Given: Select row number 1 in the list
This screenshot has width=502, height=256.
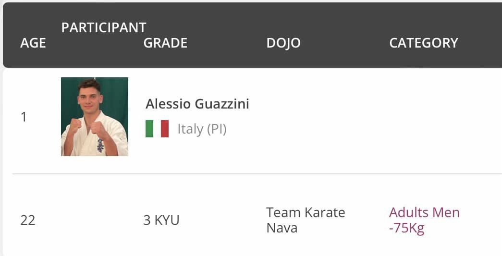Looking at the screenshot, I should pyautogui.click(x=24, y=117).
